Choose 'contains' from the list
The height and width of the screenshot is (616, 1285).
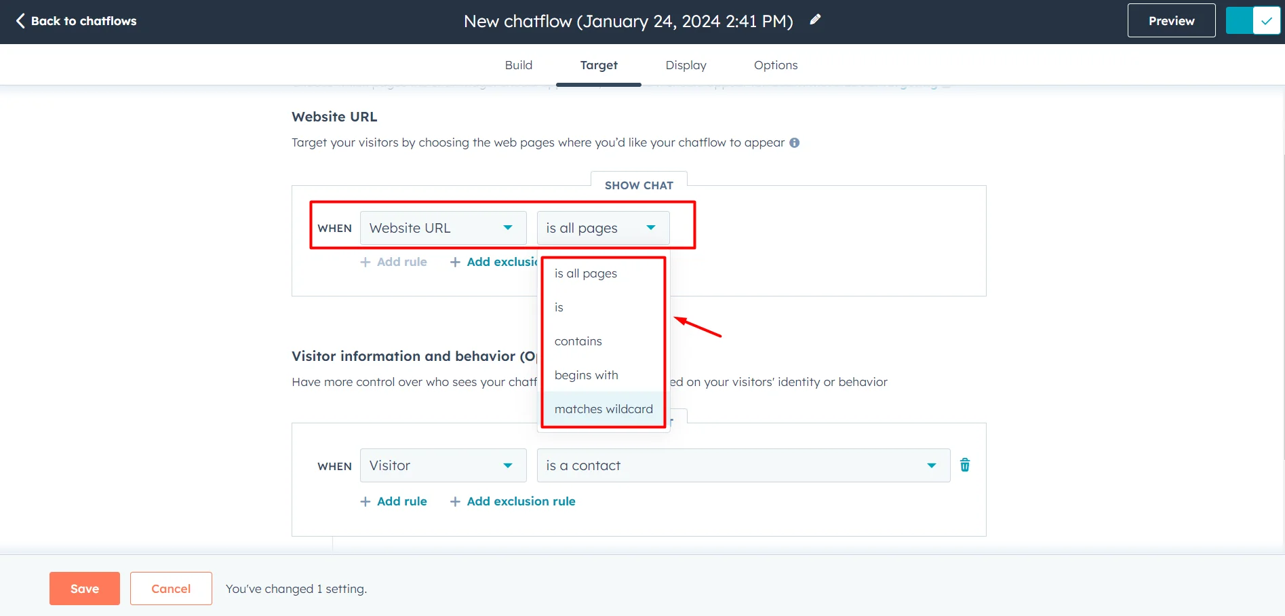point(578,341)
